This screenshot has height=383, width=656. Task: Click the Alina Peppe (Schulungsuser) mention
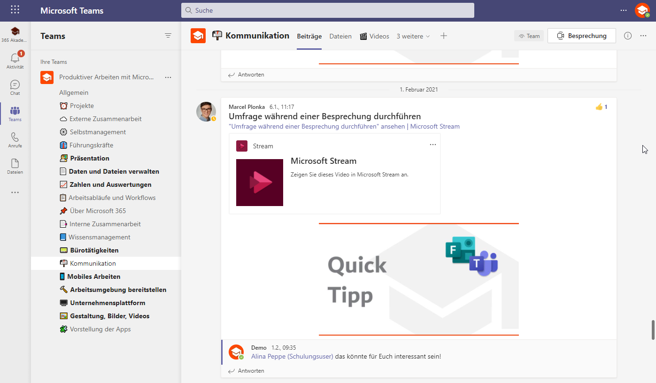tap(292, 356)
